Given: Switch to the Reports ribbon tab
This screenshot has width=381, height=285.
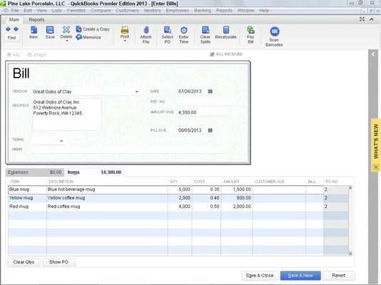Looking at the screenshot, I should click(x=36, y=20).
